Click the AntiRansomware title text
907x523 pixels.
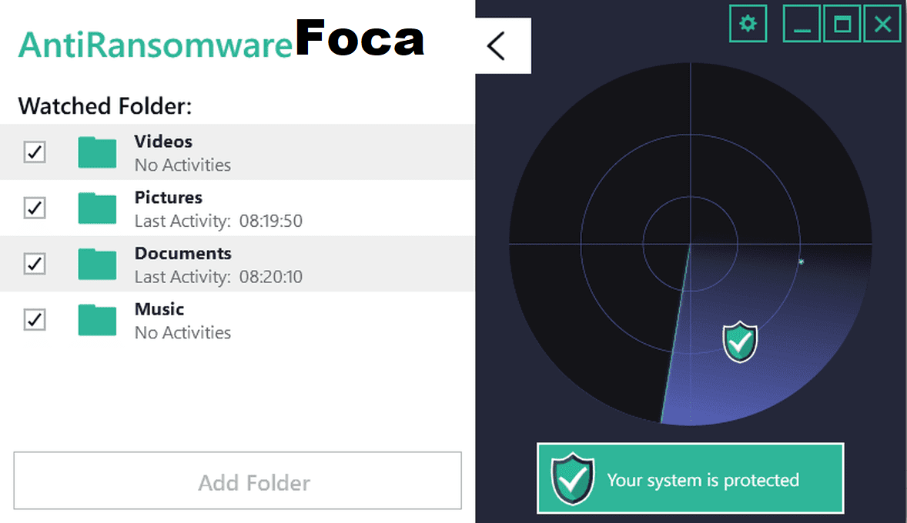click(x=156, y=45)
